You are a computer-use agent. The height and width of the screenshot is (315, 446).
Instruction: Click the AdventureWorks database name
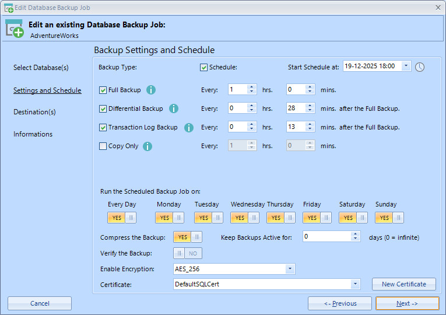(x=54, y=36)
